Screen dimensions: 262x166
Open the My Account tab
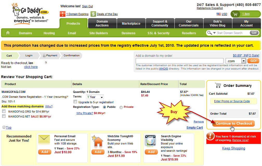click(x=246, y=23)
